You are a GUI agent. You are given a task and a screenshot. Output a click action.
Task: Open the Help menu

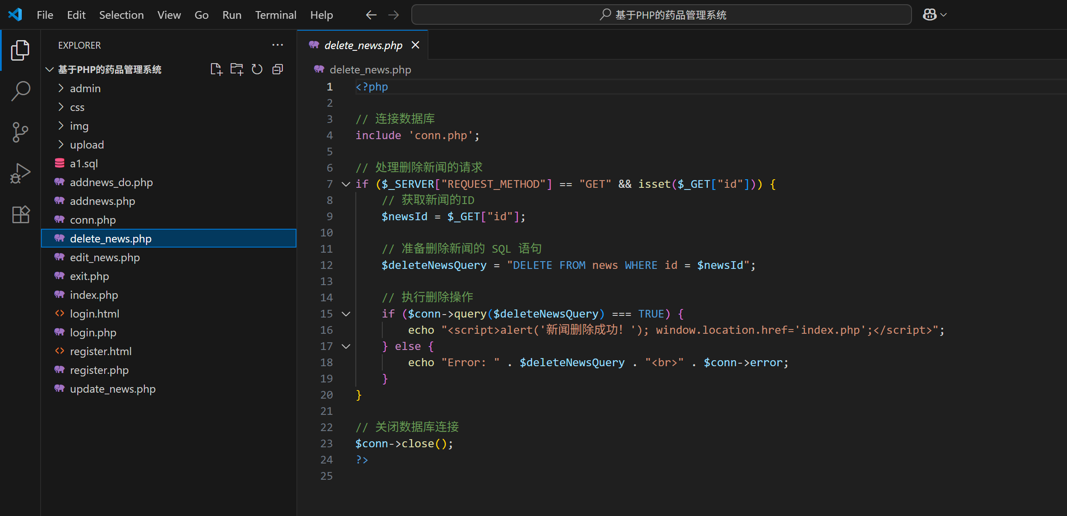pos(321,15)
